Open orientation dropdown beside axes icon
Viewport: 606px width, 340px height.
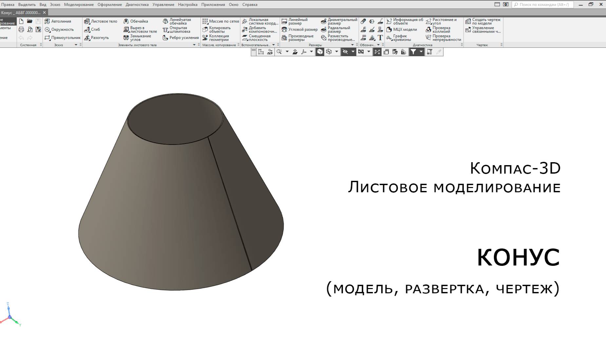click(311, 52)
